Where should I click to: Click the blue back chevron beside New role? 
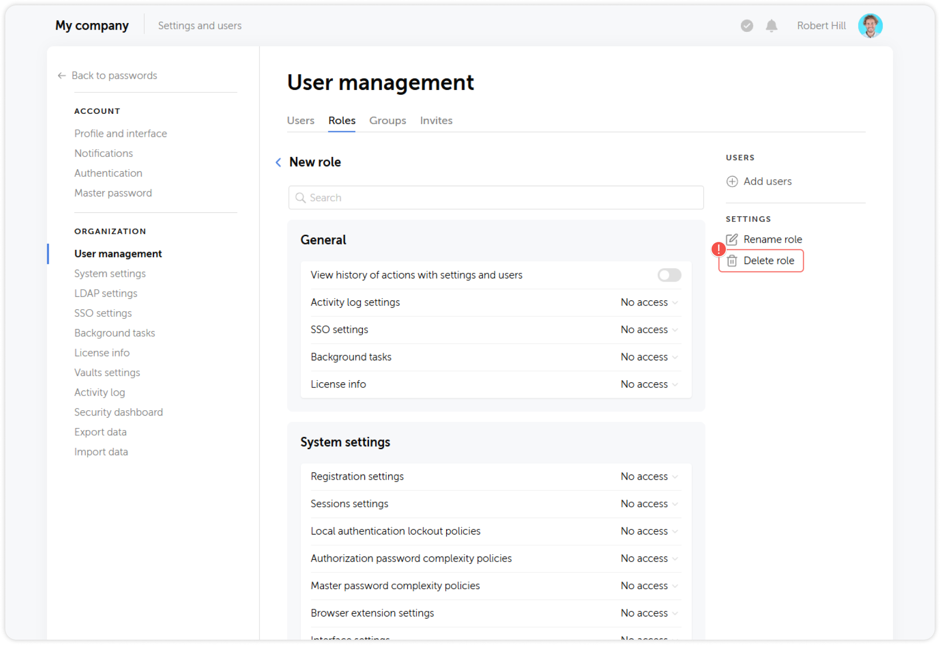[278, 162]
